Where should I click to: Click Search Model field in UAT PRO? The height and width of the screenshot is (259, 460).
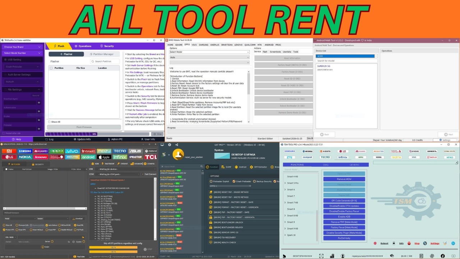click(x=182, y=167)
